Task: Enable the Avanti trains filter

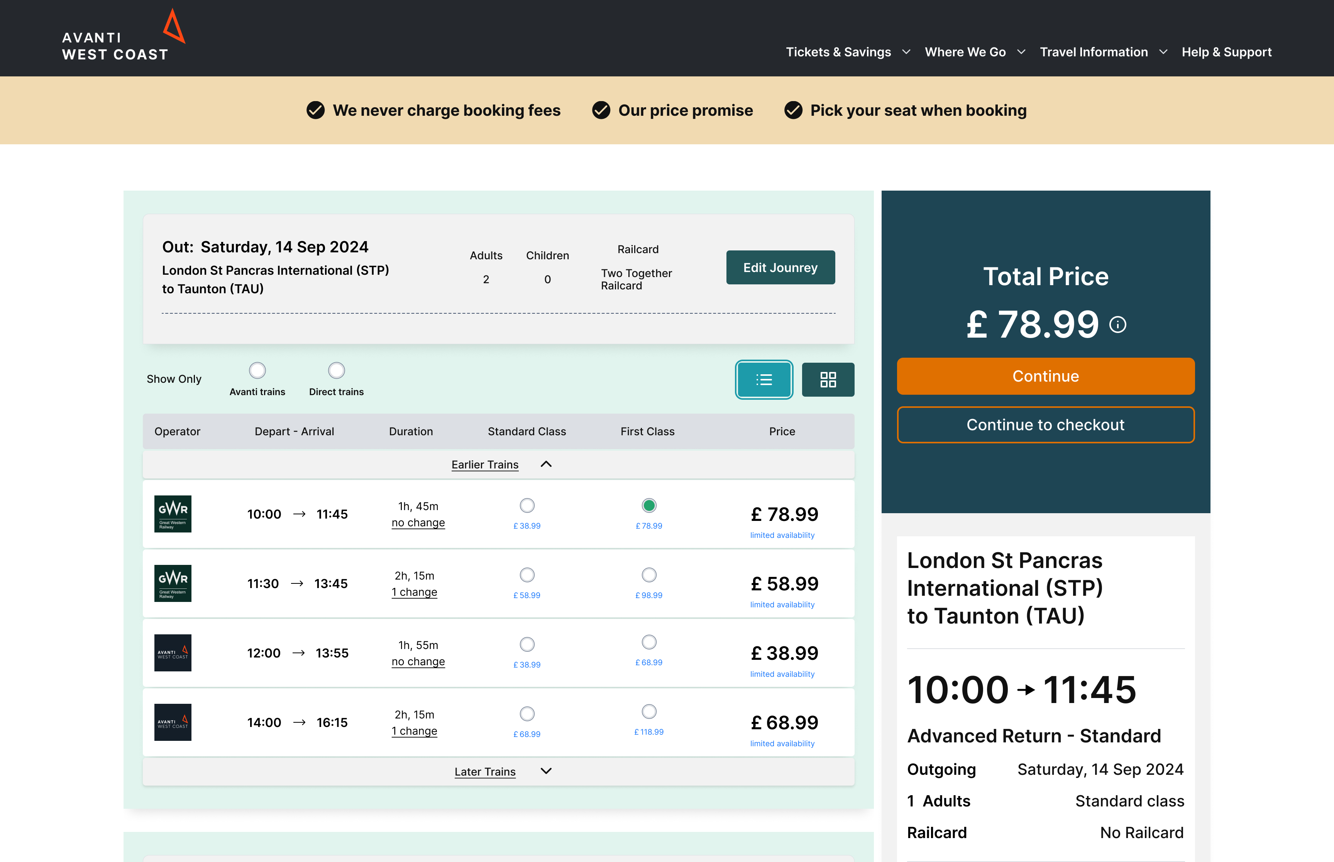Action: click(257, 370)
